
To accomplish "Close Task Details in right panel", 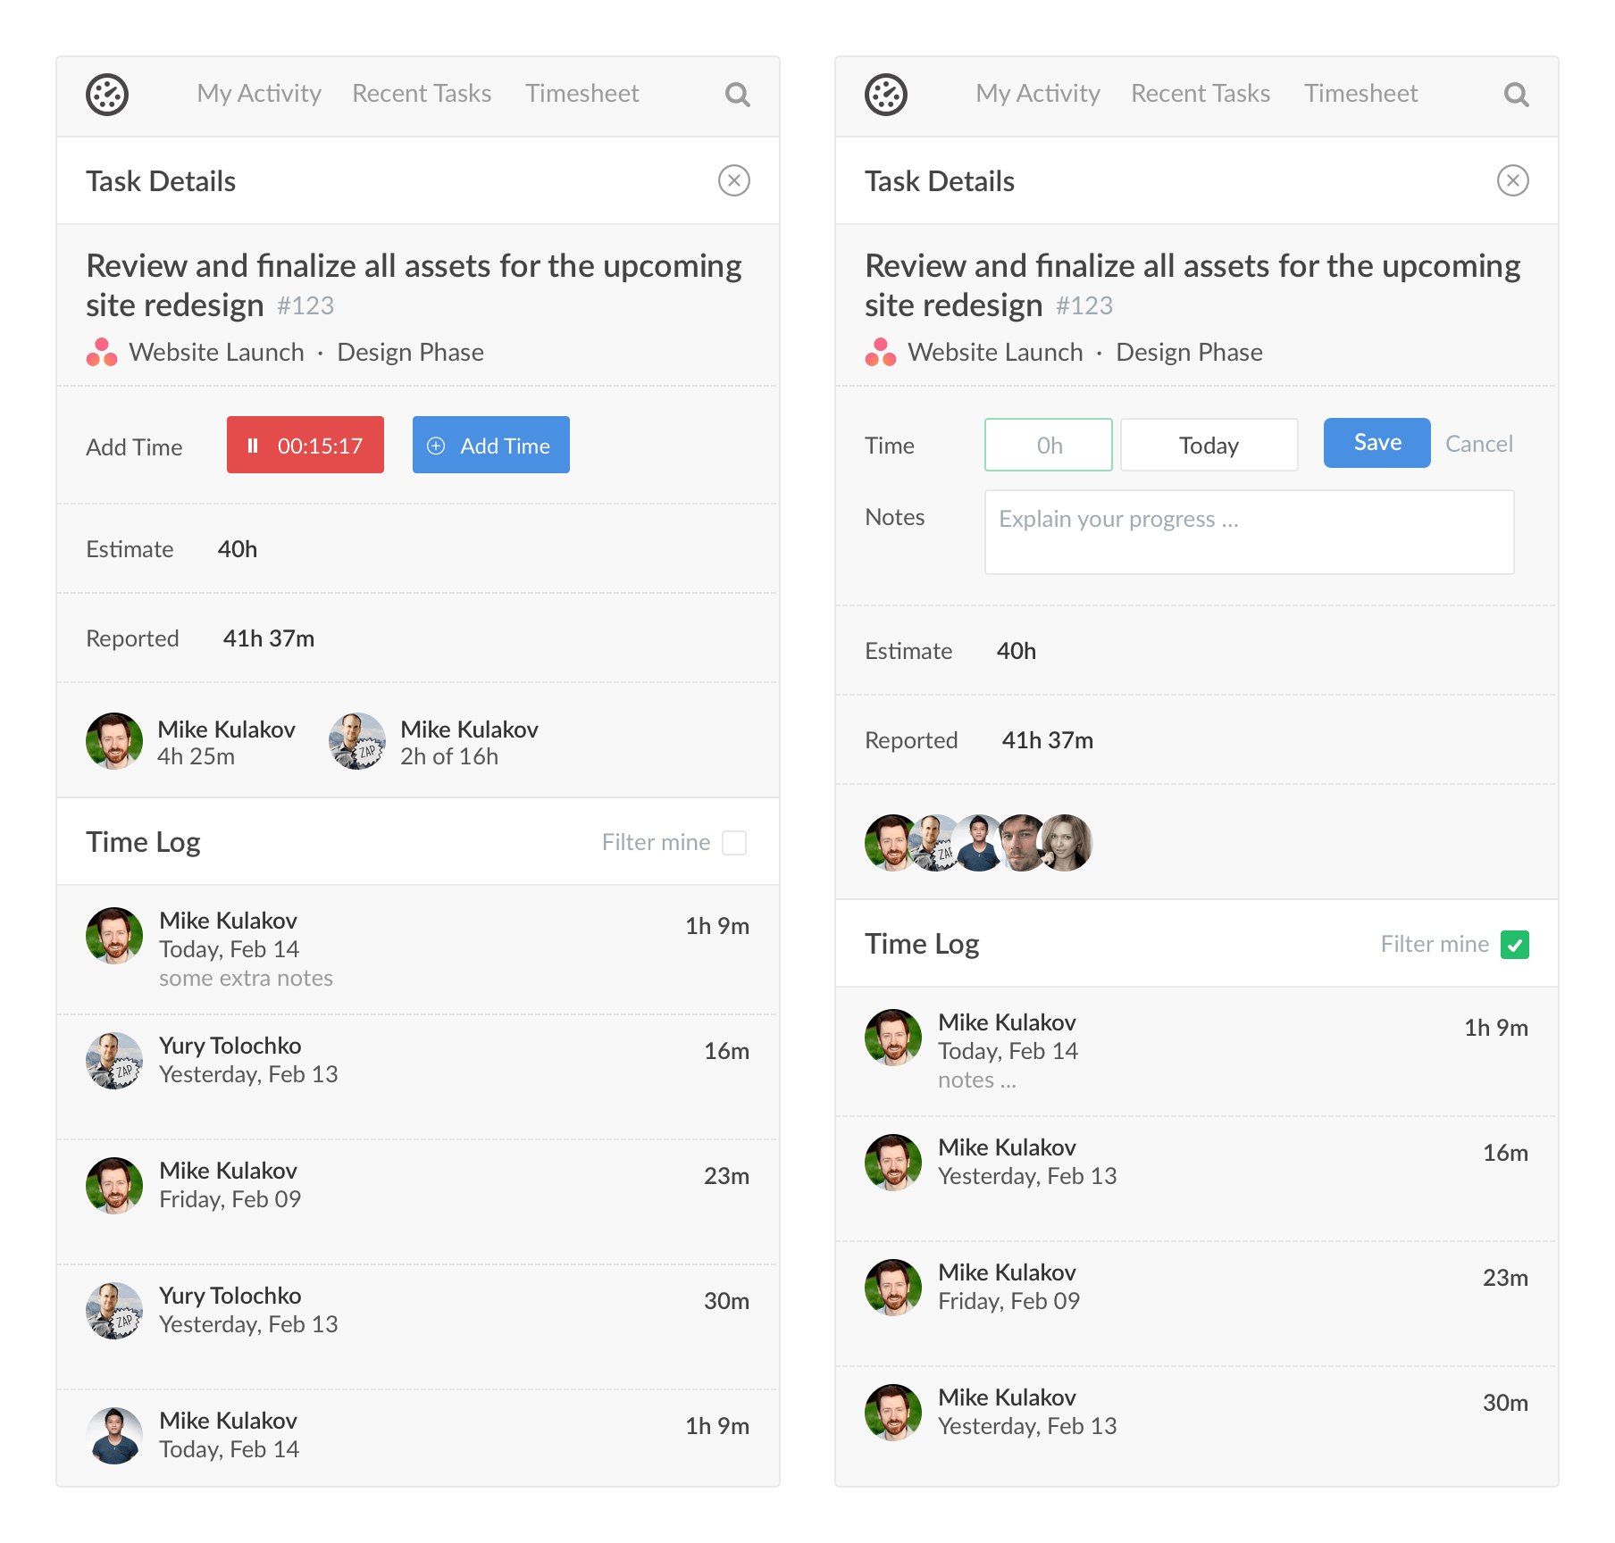I will [1512, 180].
